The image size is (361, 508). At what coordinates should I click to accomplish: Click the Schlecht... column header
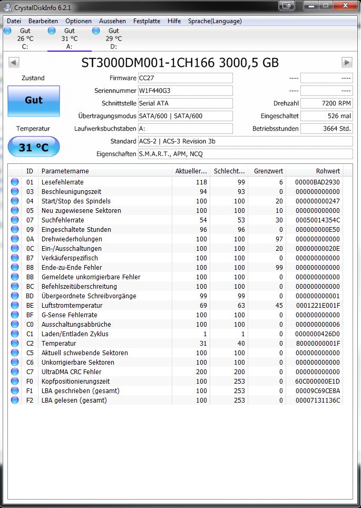pos(229,171)
